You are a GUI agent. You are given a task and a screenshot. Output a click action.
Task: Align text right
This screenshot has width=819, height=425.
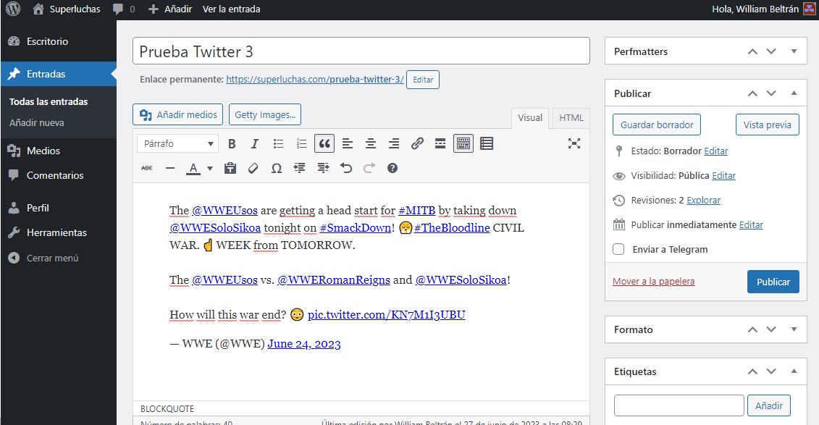[394, 143]
